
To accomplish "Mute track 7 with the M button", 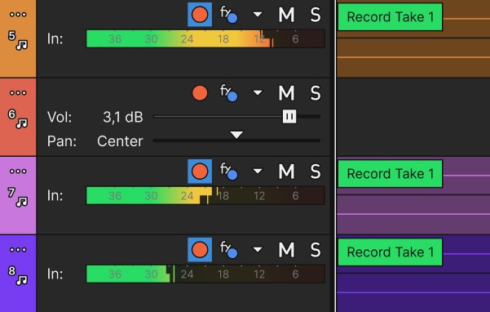I will 286,172.
